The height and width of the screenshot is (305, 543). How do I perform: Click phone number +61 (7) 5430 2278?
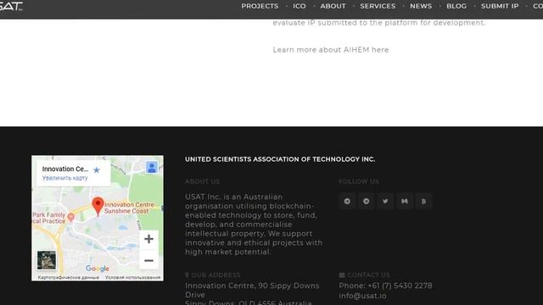coord(400,286)
